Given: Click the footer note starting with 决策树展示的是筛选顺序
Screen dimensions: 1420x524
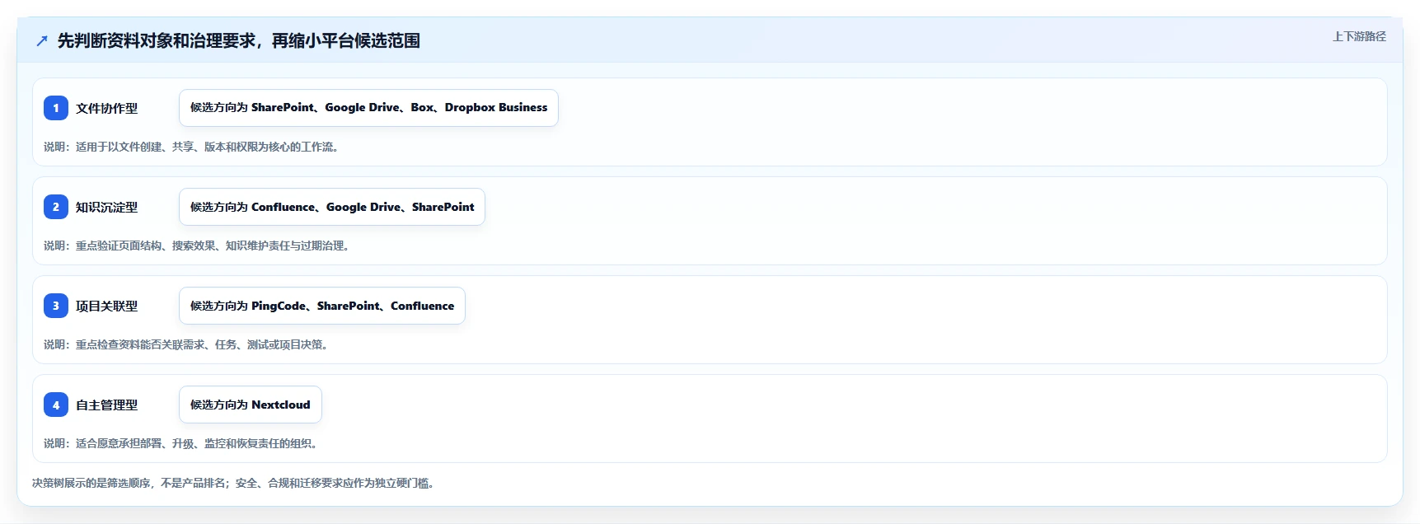Looking at the screenshot, I should 233,483.
